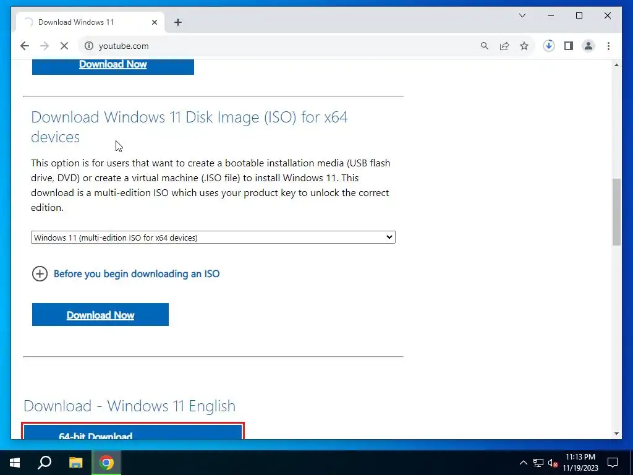Open the network status tray icon

(538, 463)
